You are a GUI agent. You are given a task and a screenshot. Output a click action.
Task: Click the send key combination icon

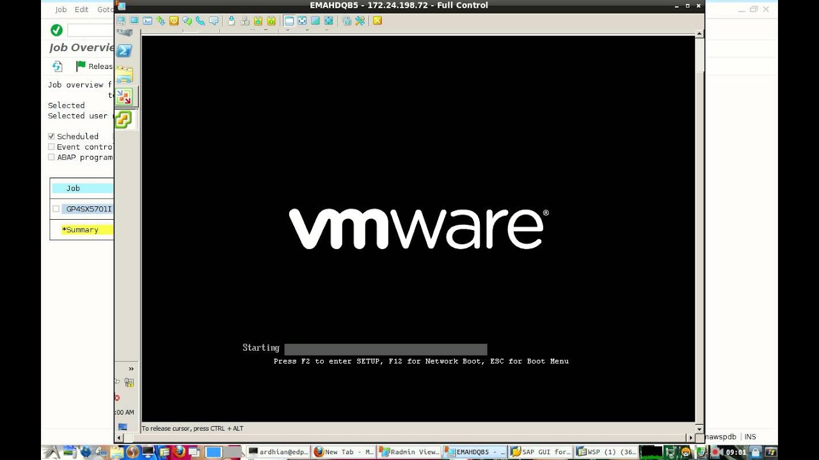tap(244, 20)
